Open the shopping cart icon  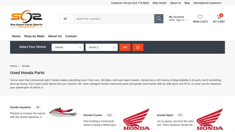[219, 17]
